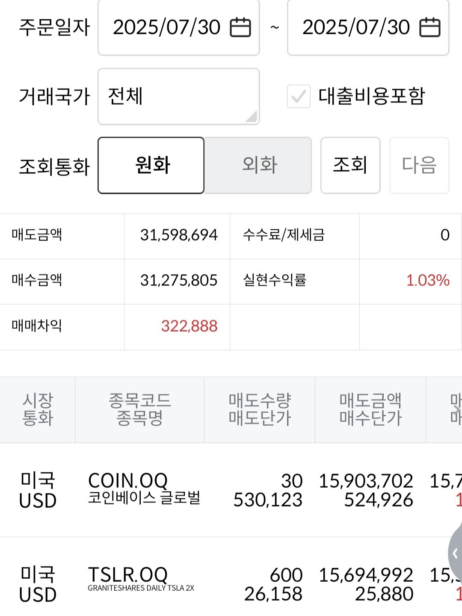Click the 실현수익률 value 1.03%
The height and width of the screenshot is (616, 462).
pyautogui.click(x=427, y=281)
